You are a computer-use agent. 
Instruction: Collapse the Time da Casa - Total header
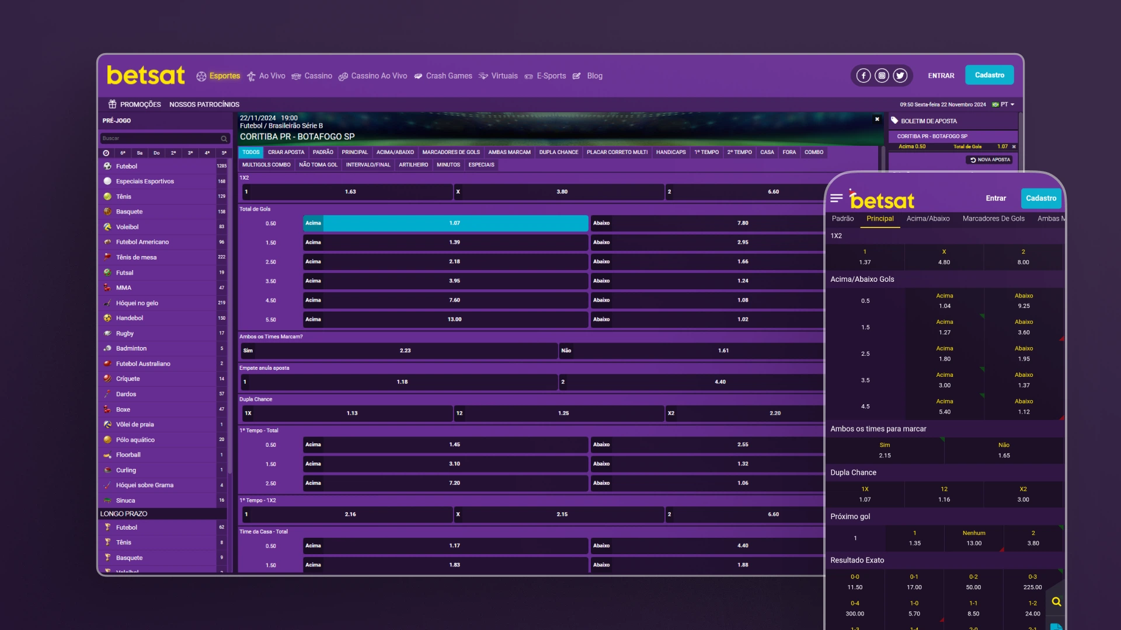(x=531, y=532)
